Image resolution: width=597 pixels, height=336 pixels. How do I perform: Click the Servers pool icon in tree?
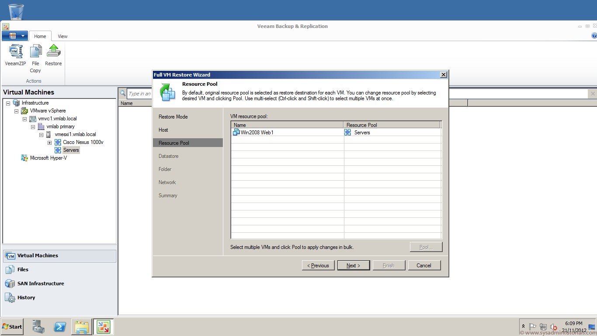58,150
